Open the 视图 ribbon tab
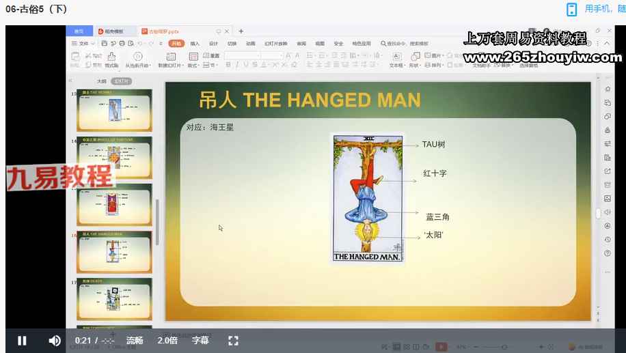Image resolution: width=626 pixels, height=353 pixels. pyautogui.click(x=320, y=44)
